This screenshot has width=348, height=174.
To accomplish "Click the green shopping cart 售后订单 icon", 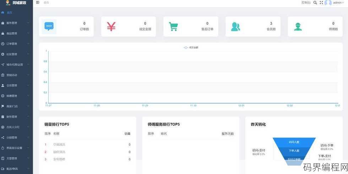I will (x=173, y=26).
